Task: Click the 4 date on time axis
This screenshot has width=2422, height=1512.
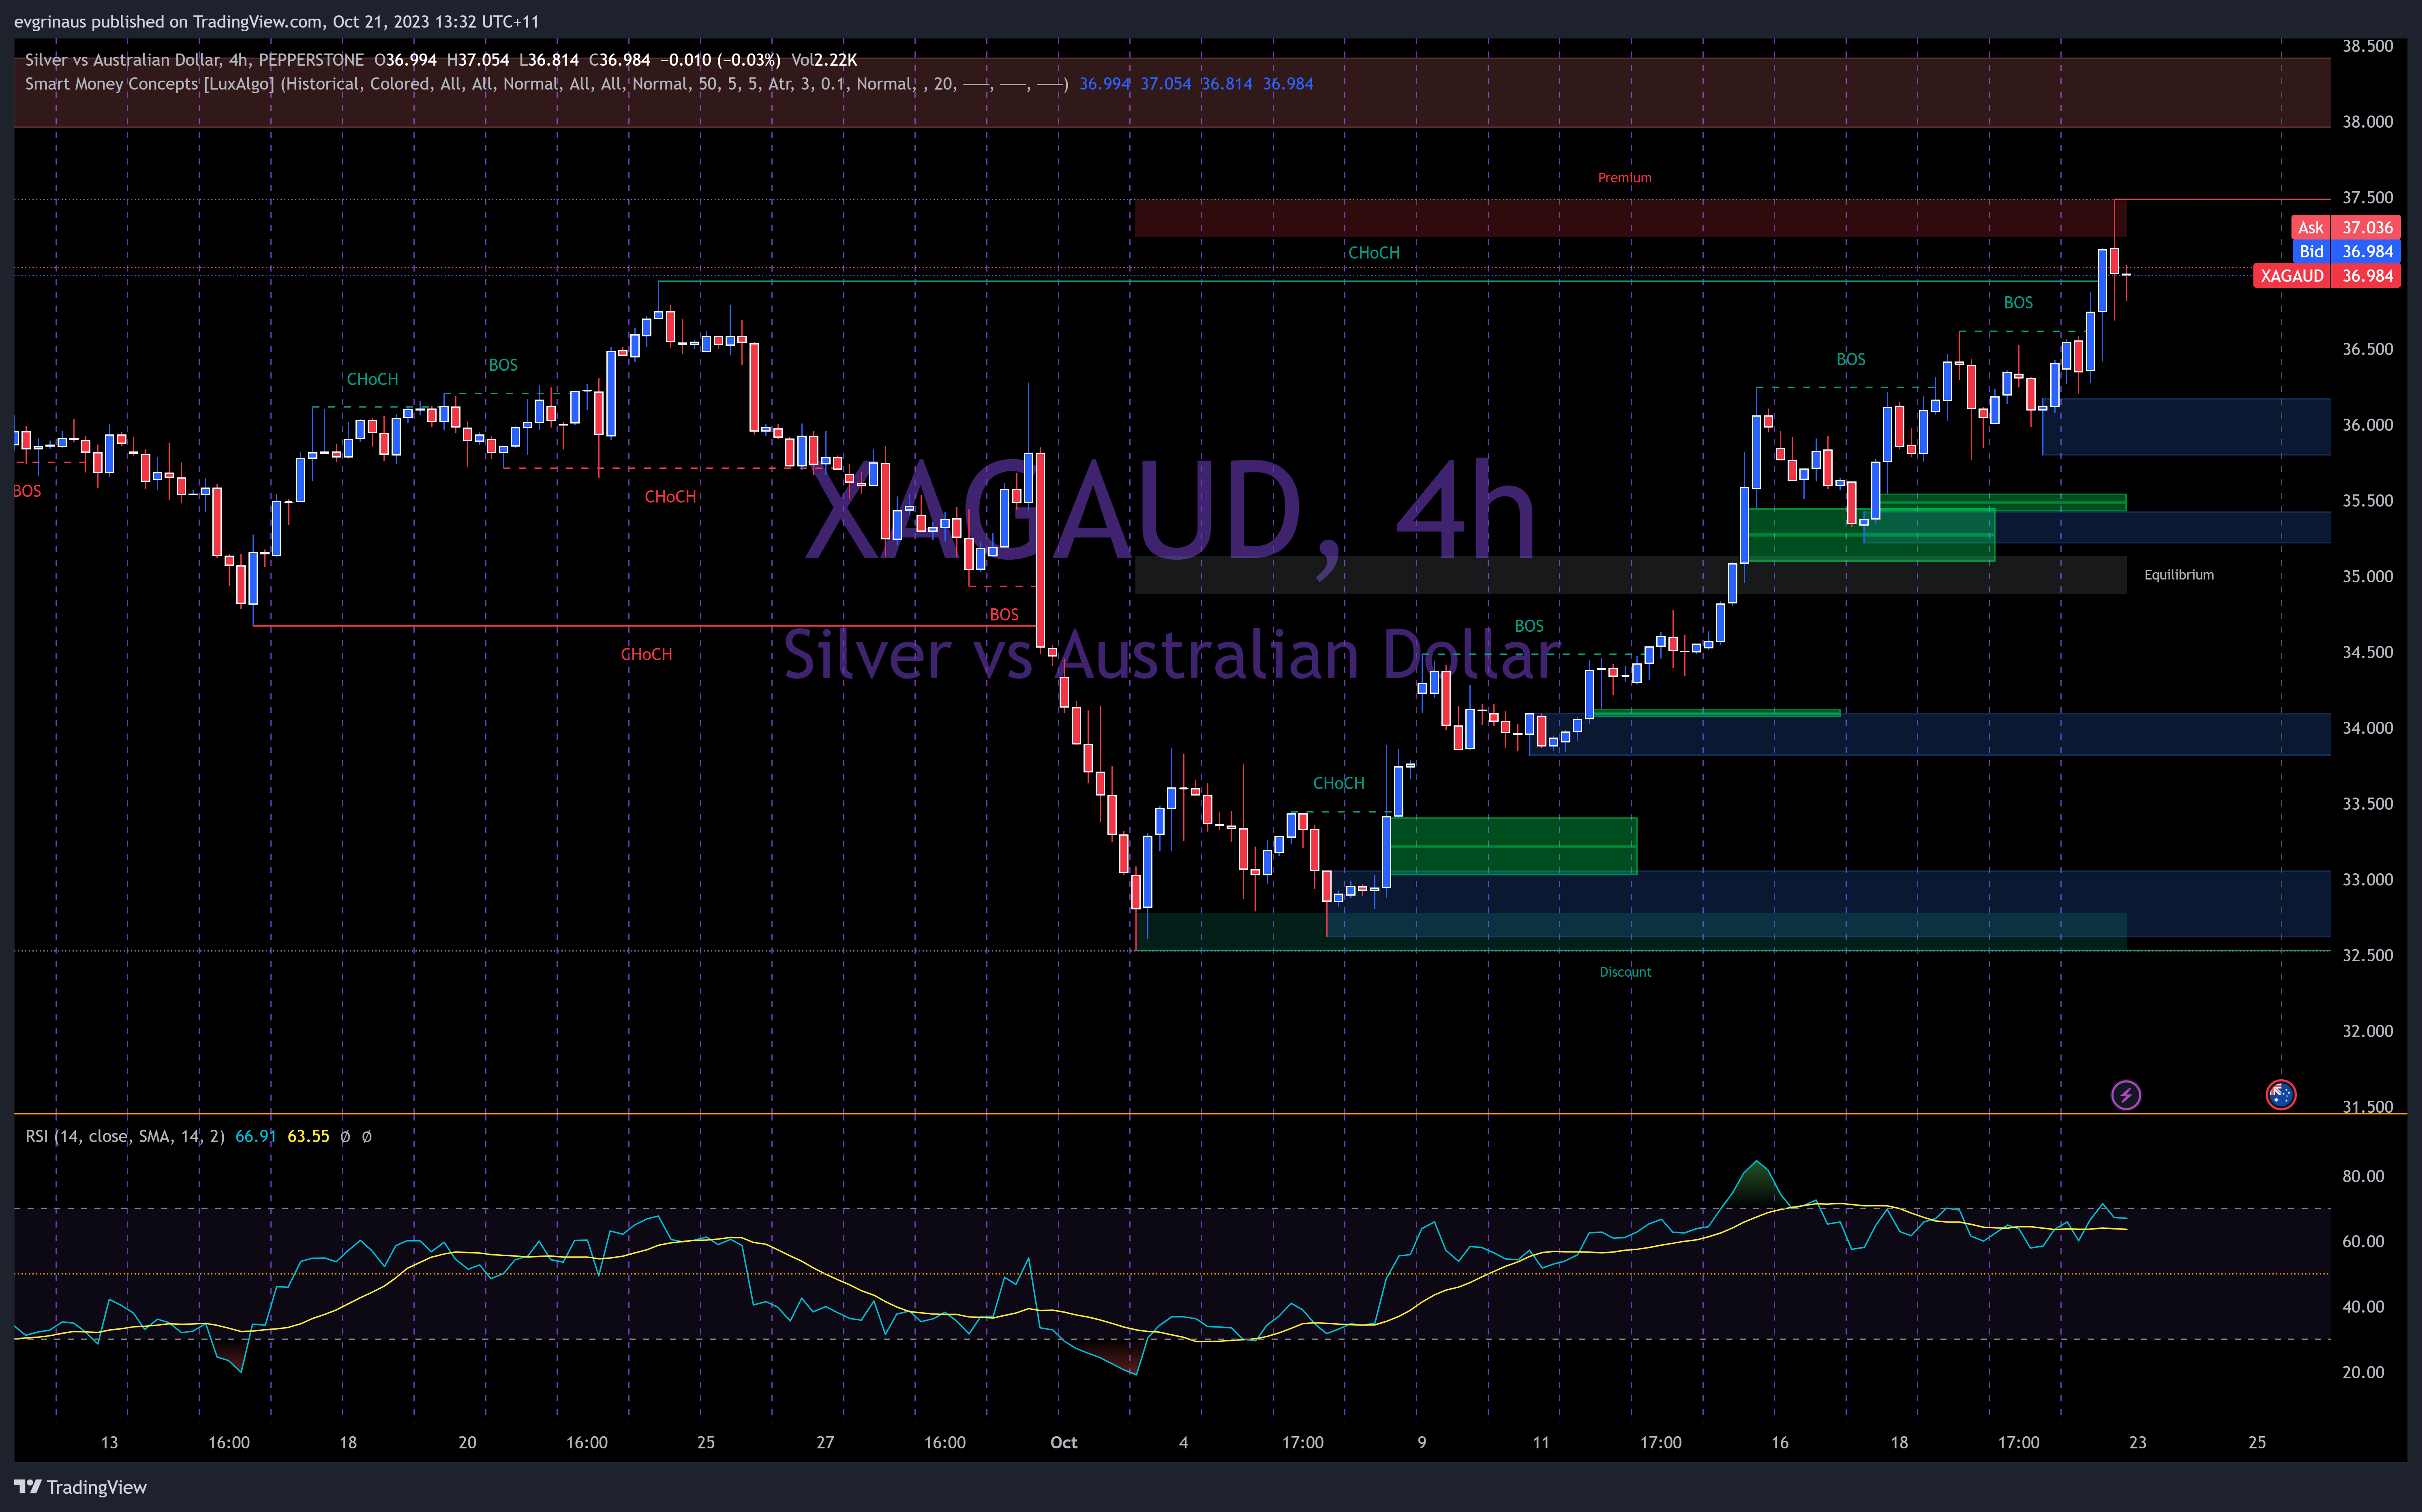Action: pos(1183,1443)
